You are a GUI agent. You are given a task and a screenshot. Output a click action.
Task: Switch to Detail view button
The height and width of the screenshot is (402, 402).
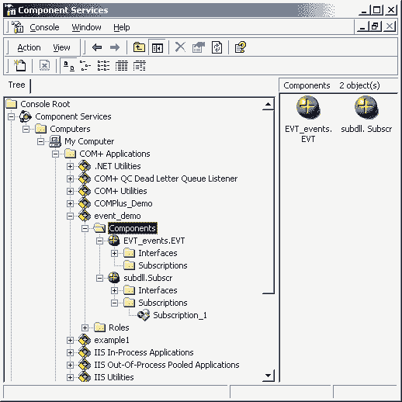[121, 66]
